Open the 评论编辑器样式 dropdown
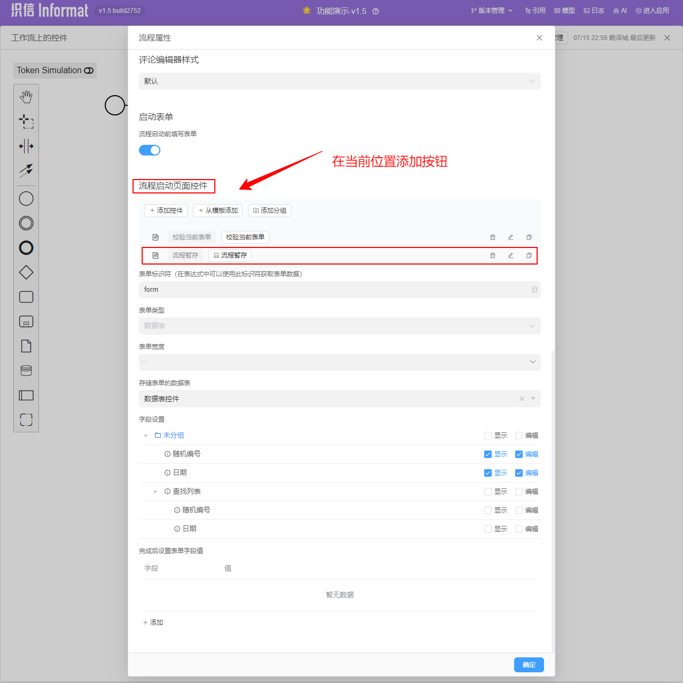The width and height of the screenshot is (683, 683). (339, 81)
